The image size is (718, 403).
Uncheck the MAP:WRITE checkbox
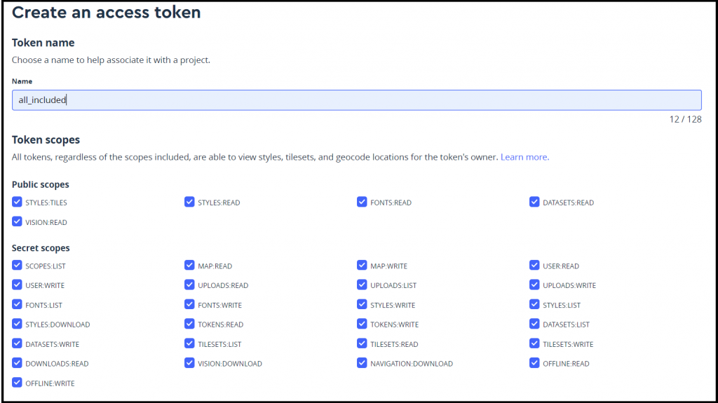362,265
